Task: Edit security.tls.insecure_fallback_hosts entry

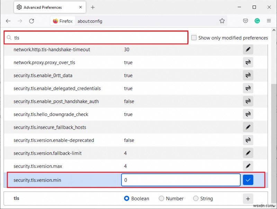Action: point(248,127)
